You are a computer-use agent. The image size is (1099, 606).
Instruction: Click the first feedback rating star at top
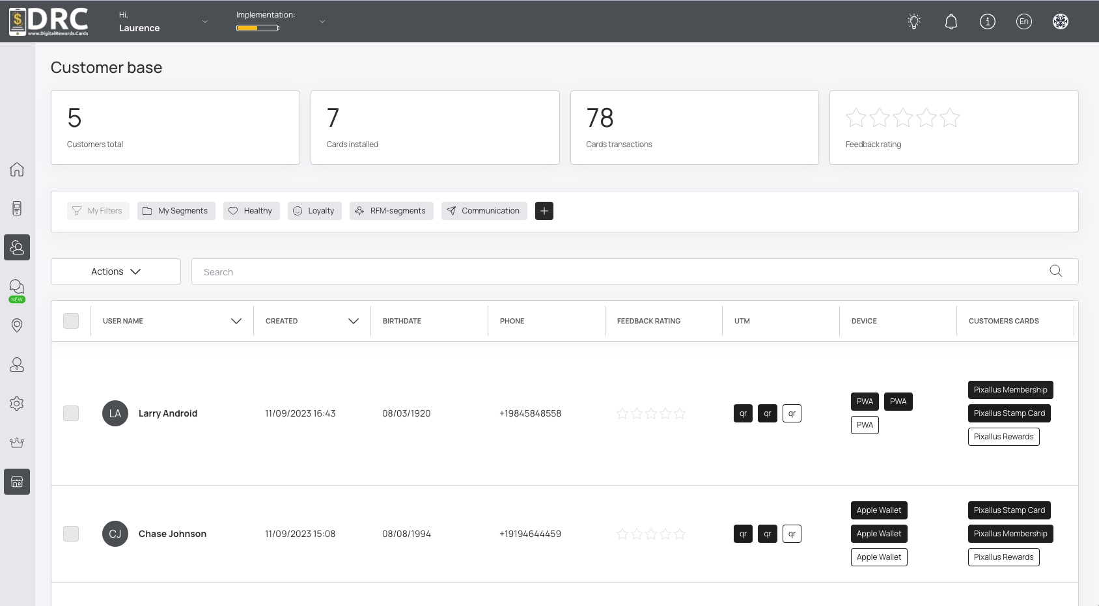856,118
